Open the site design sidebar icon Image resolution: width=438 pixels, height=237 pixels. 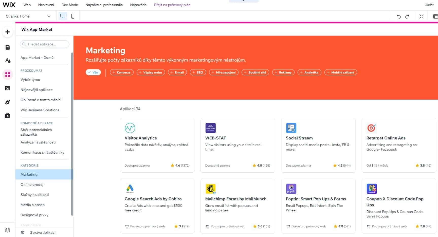tap(8, 61)
